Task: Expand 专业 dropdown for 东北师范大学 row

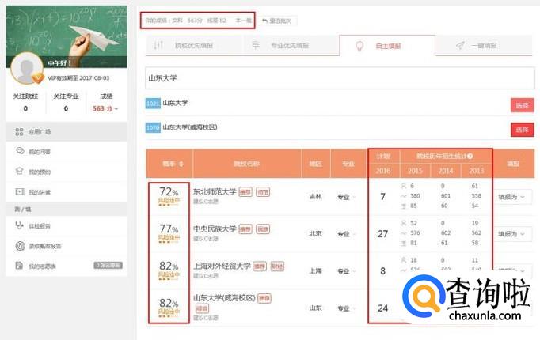Action: pyautogui.click(x=347, y=197)
